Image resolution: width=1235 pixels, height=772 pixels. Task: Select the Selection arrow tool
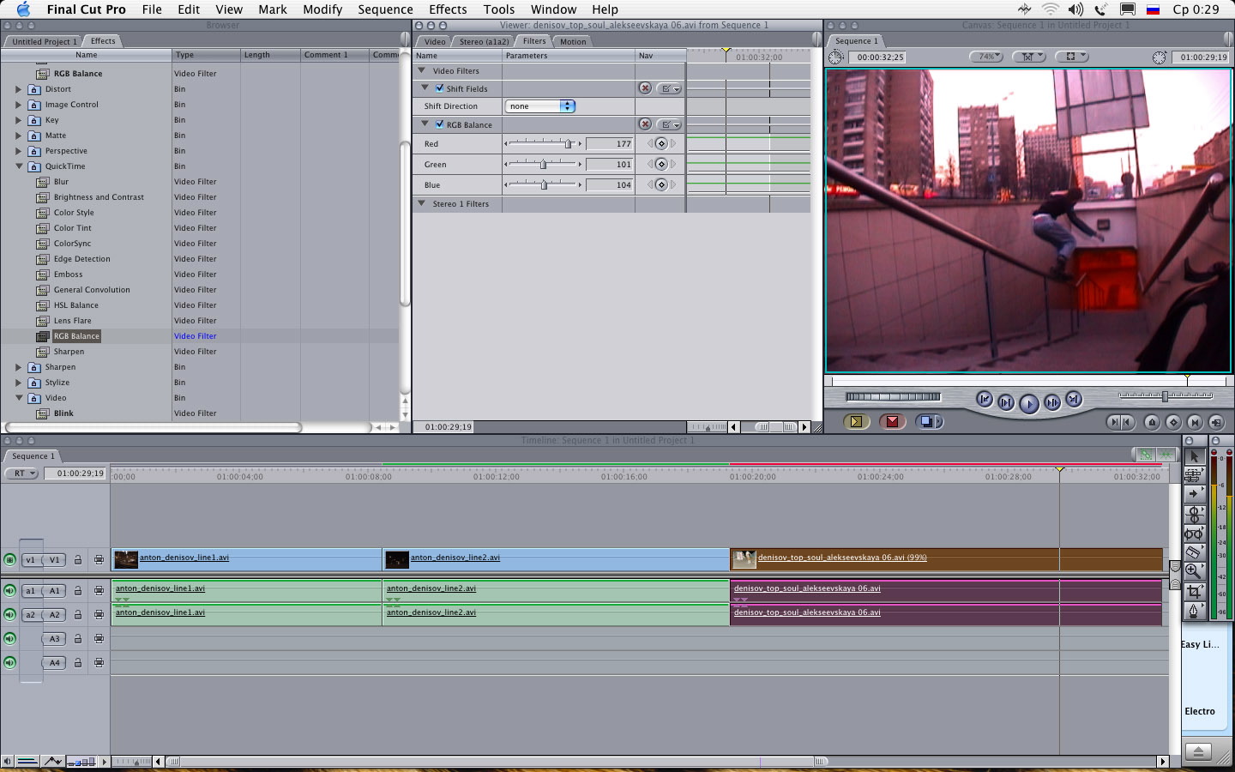pyautogui.click(x=1194, y=456)
